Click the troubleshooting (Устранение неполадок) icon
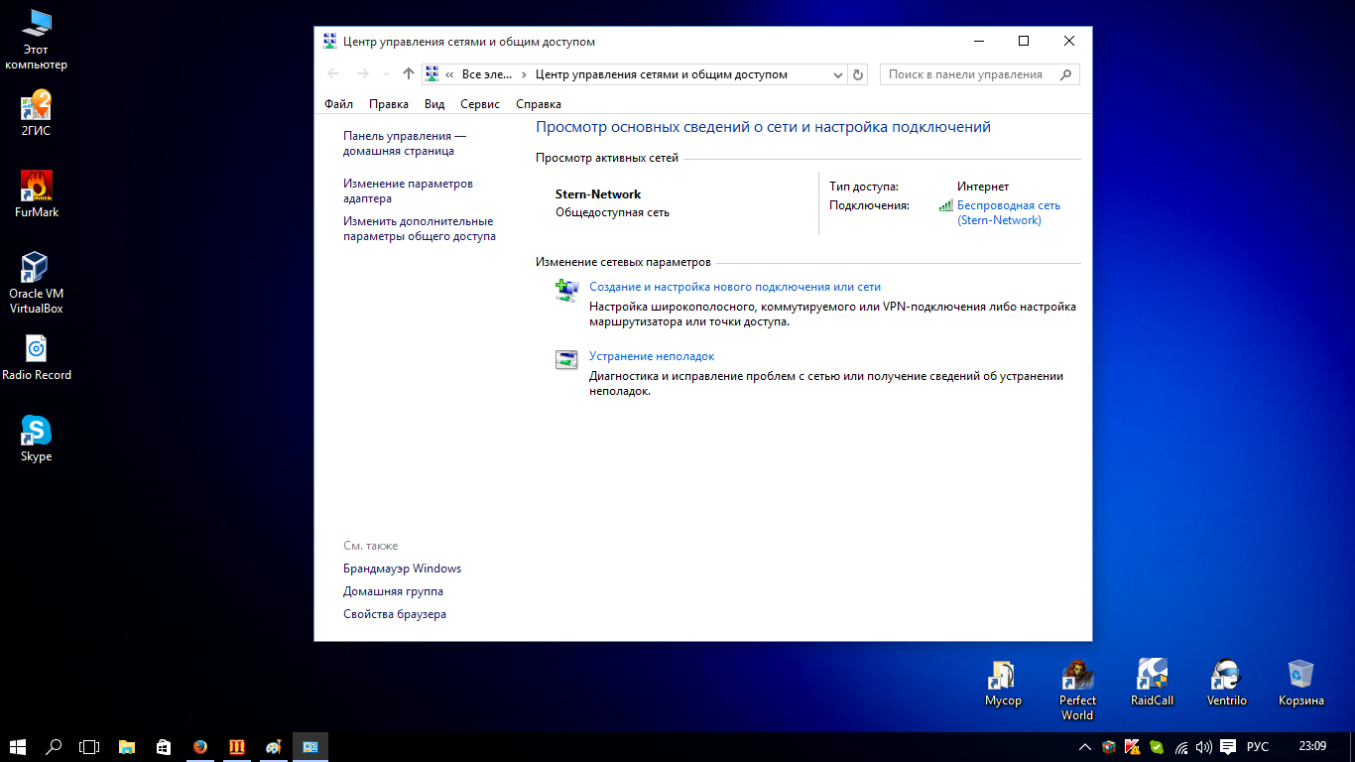The image size is (1355, 762). point(566,360)
